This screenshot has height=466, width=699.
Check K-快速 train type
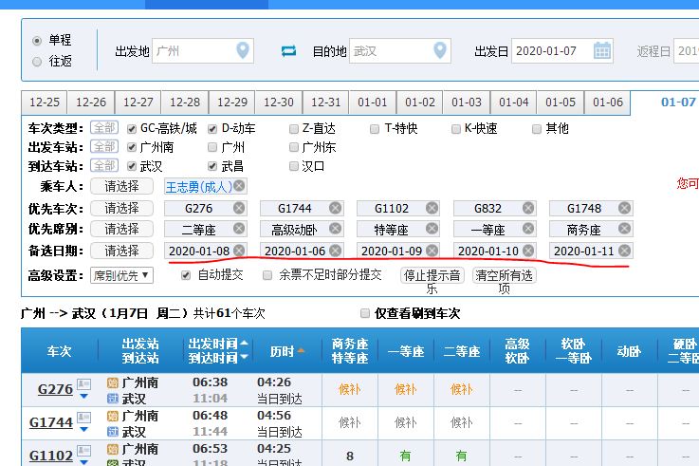click(456, 129)
